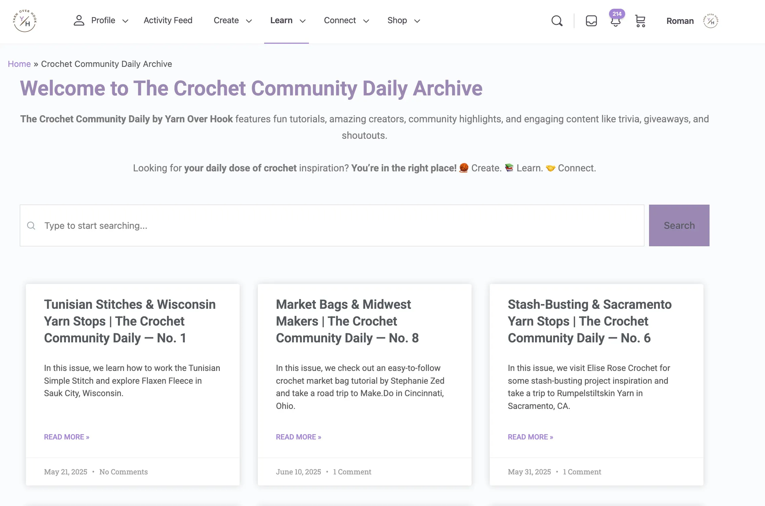This screenshot has height=506, width=765.
Task: Click the Profile person icon
Action: point(79,20)
